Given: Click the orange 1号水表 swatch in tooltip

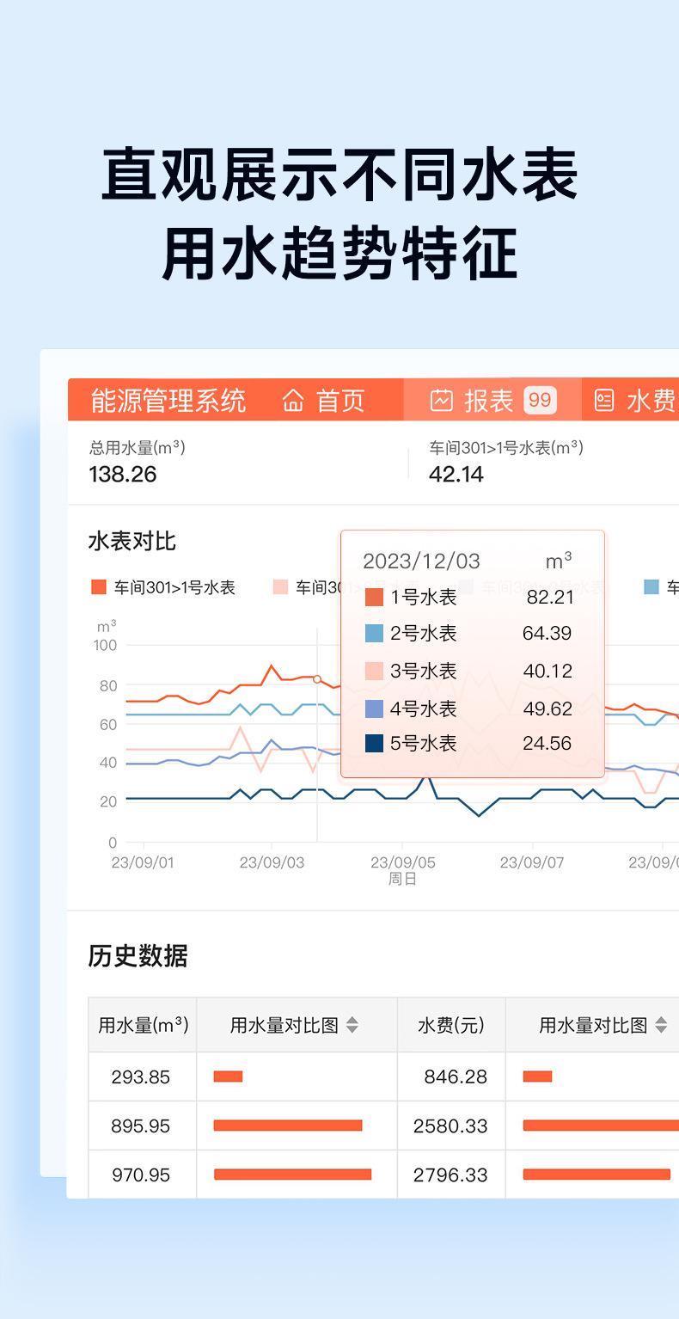Looking at the screenshot, I should tap(374, 598).
